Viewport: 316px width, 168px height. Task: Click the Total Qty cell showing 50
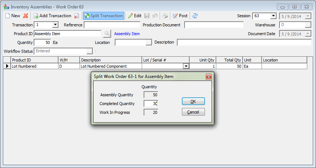click(229, 66)
